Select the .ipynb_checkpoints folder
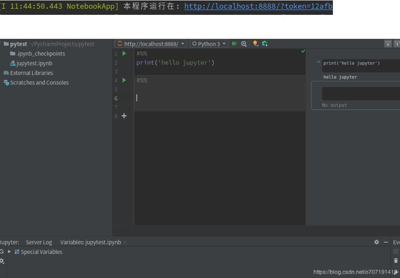The image size is (400, 278). [x=41, y=54]
